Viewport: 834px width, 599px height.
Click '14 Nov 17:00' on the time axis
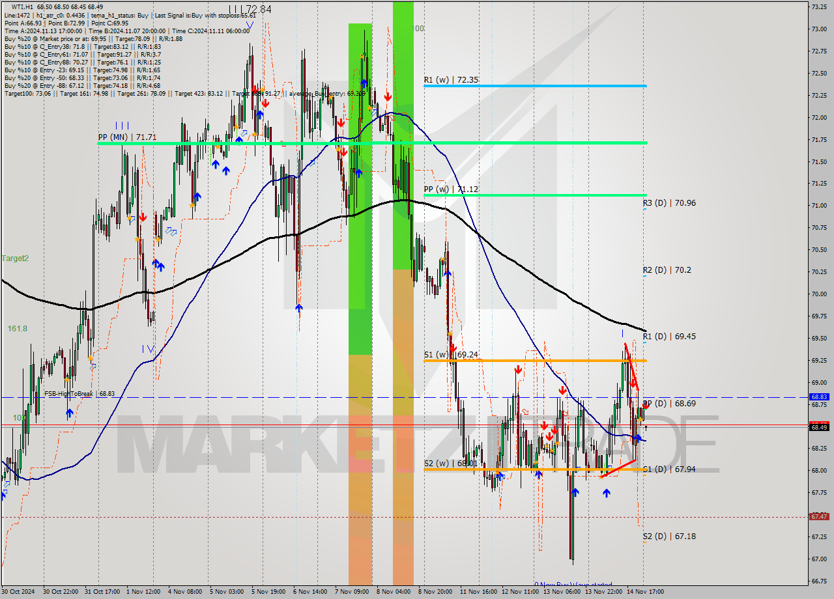click(x=645, y=592)
